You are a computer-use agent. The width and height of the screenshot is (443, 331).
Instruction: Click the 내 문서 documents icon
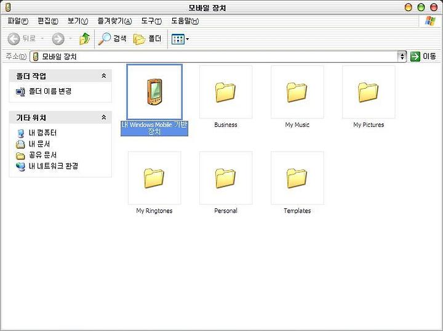point(20,144)
